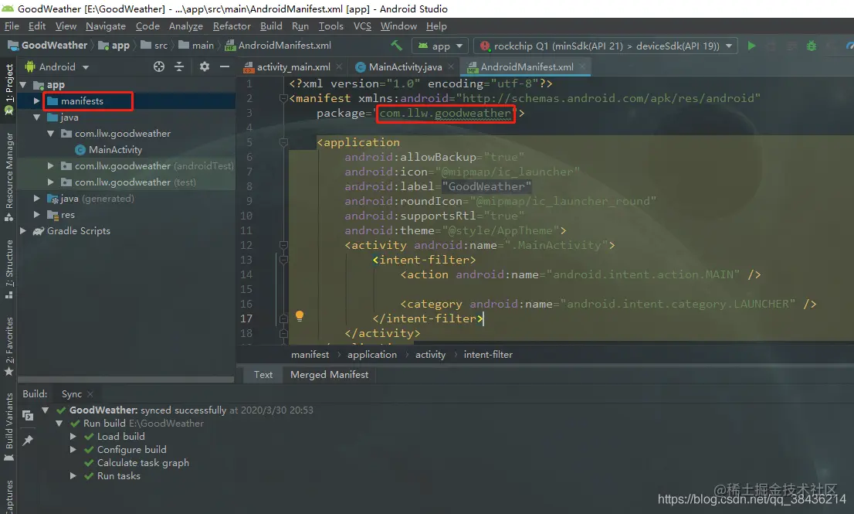This screenshot has width=854, height=514.
Task: Click the pin tab icon in Build panel
Action: point(28,440)
